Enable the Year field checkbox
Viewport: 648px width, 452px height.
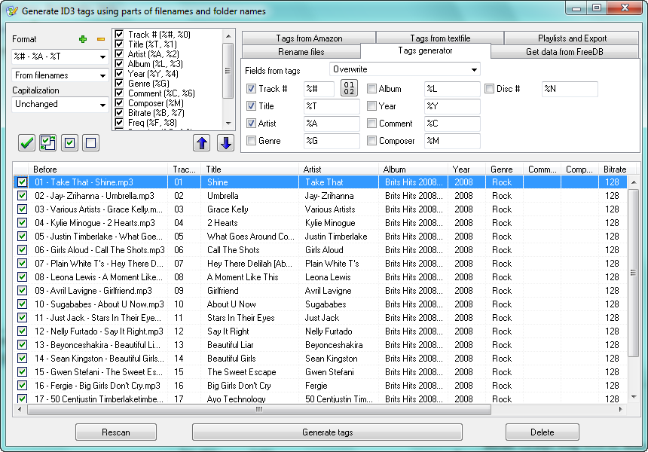pyautogui.click(x=371, y=105)
